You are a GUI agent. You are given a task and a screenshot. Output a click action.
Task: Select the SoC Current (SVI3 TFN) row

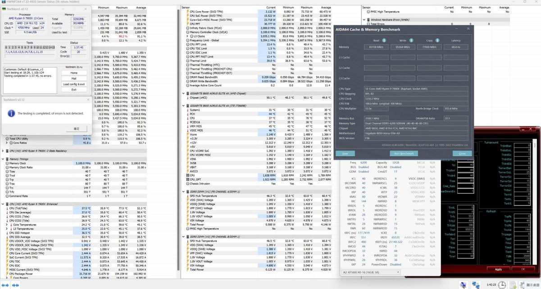point(74,257)
